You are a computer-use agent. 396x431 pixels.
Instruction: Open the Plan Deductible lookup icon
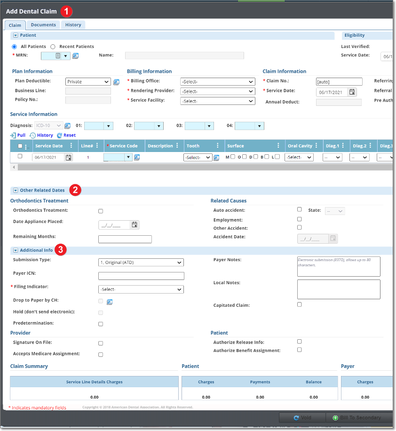[116, 82]
